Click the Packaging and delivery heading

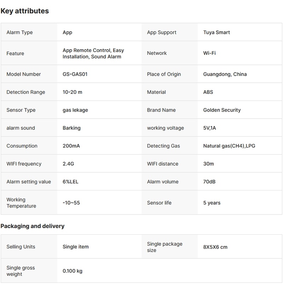pos(32,226)
